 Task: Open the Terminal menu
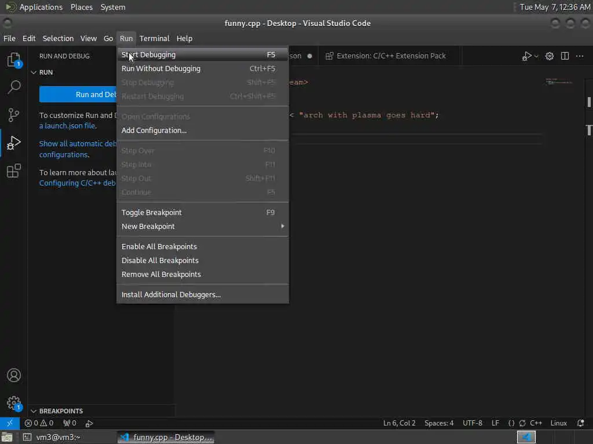pyautogui.click(x=154, y=38)
